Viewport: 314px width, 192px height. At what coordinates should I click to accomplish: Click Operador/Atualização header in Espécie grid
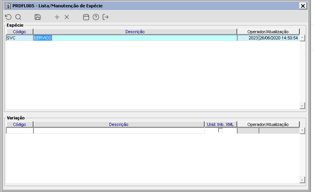(268, 32)
